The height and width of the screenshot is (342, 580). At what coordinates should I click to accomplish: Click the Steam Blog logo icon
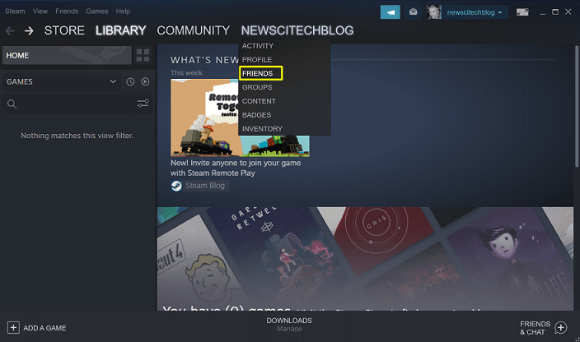point(176,186)
